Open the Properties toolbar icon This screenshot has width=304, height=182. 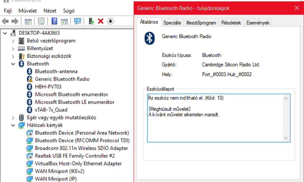click(x=41, y=21)
